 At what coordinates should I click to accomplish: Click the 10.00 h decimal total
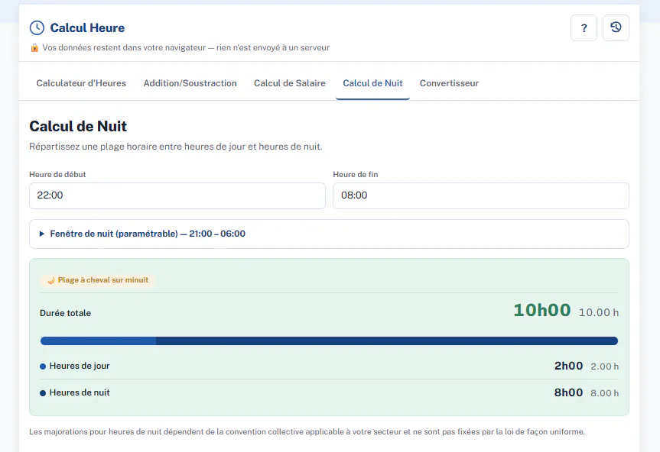pos(599,312)
